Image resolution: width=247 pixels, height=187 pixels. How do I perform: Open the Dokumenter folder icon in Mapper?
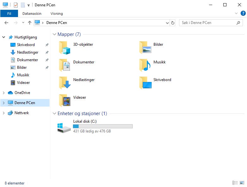pyautogui.click(x=64, y=65)
